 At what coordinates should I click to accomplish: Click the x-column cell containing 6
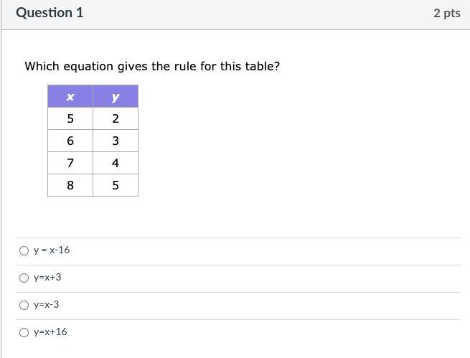tap(70, 141)
